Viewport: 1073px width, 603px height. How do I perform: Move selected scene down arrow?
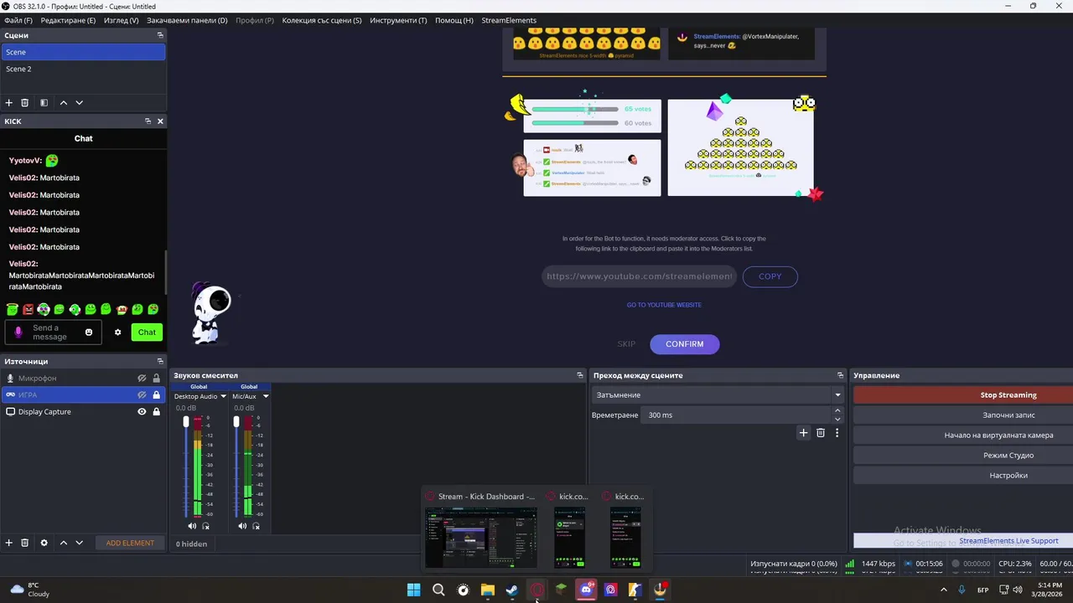[80, 103]
